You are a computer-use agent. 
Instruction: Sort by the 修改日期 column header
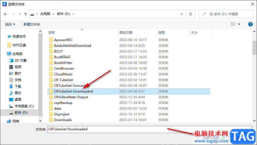(x=126, y=33)
